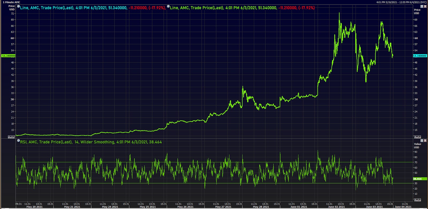The width and height of the screenshot is (428, 209).
Task: Click the clock icon beside the cyan Line AMC legend
Action: (18, 6)
